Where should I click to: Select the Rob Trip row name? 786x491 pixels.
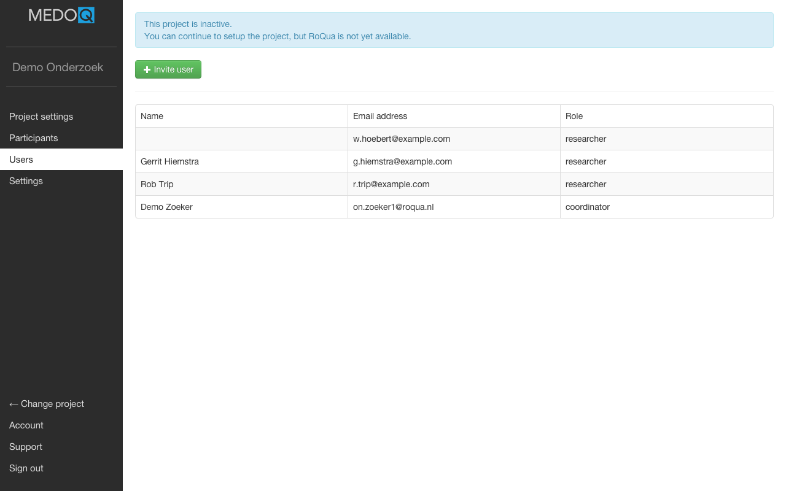coord(157,184)
